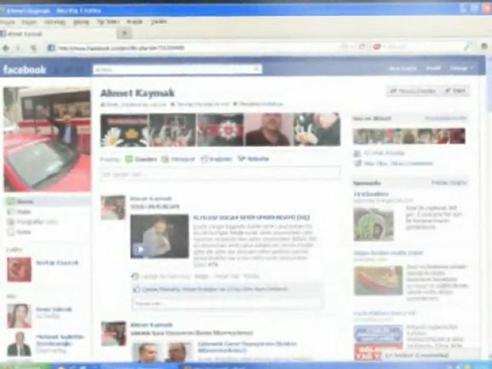The image size is (492, 369).
Task: Click the Firefox back arrow button
Action: click(6, 48)
